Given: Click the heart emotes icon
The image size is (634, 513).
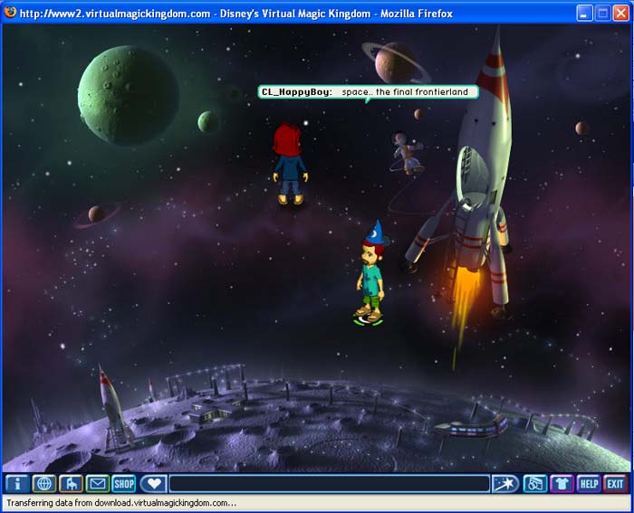Looking at the screenshot, I should point(154,483).
